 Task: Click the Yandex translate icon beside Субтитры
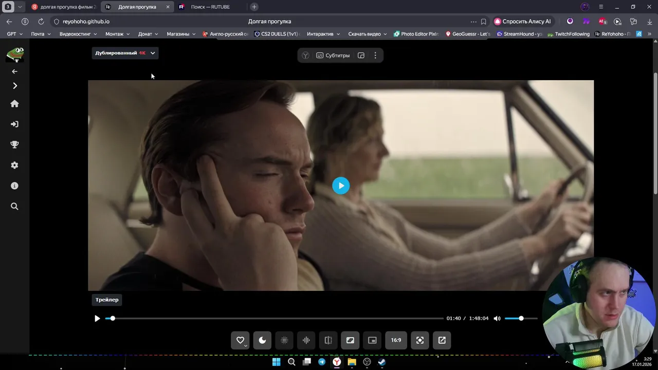pyautogui.click(x=305, y=55)
